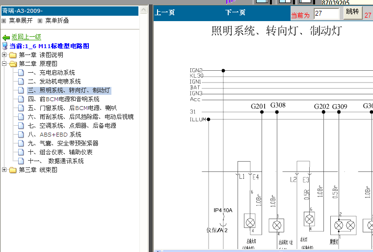This screenshot has width=373, height=252.
Task: Click the page icon for 五、门窗系统
Action: [x=21, y=108]
